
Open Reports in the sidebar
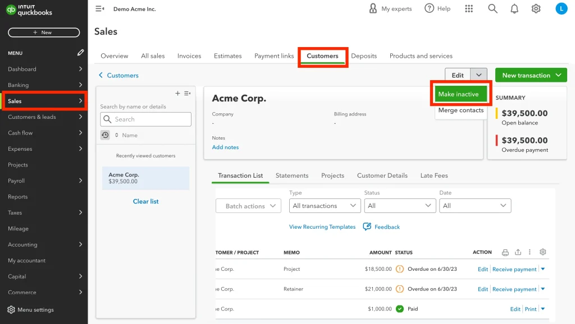(x=17, y=197)
